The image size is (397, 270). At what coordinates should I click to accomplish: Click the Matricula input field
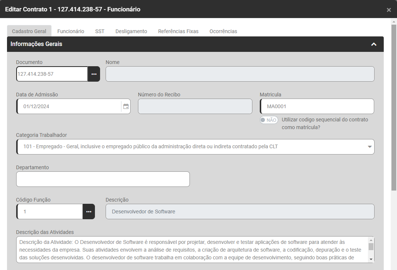(x=317, y=106)
